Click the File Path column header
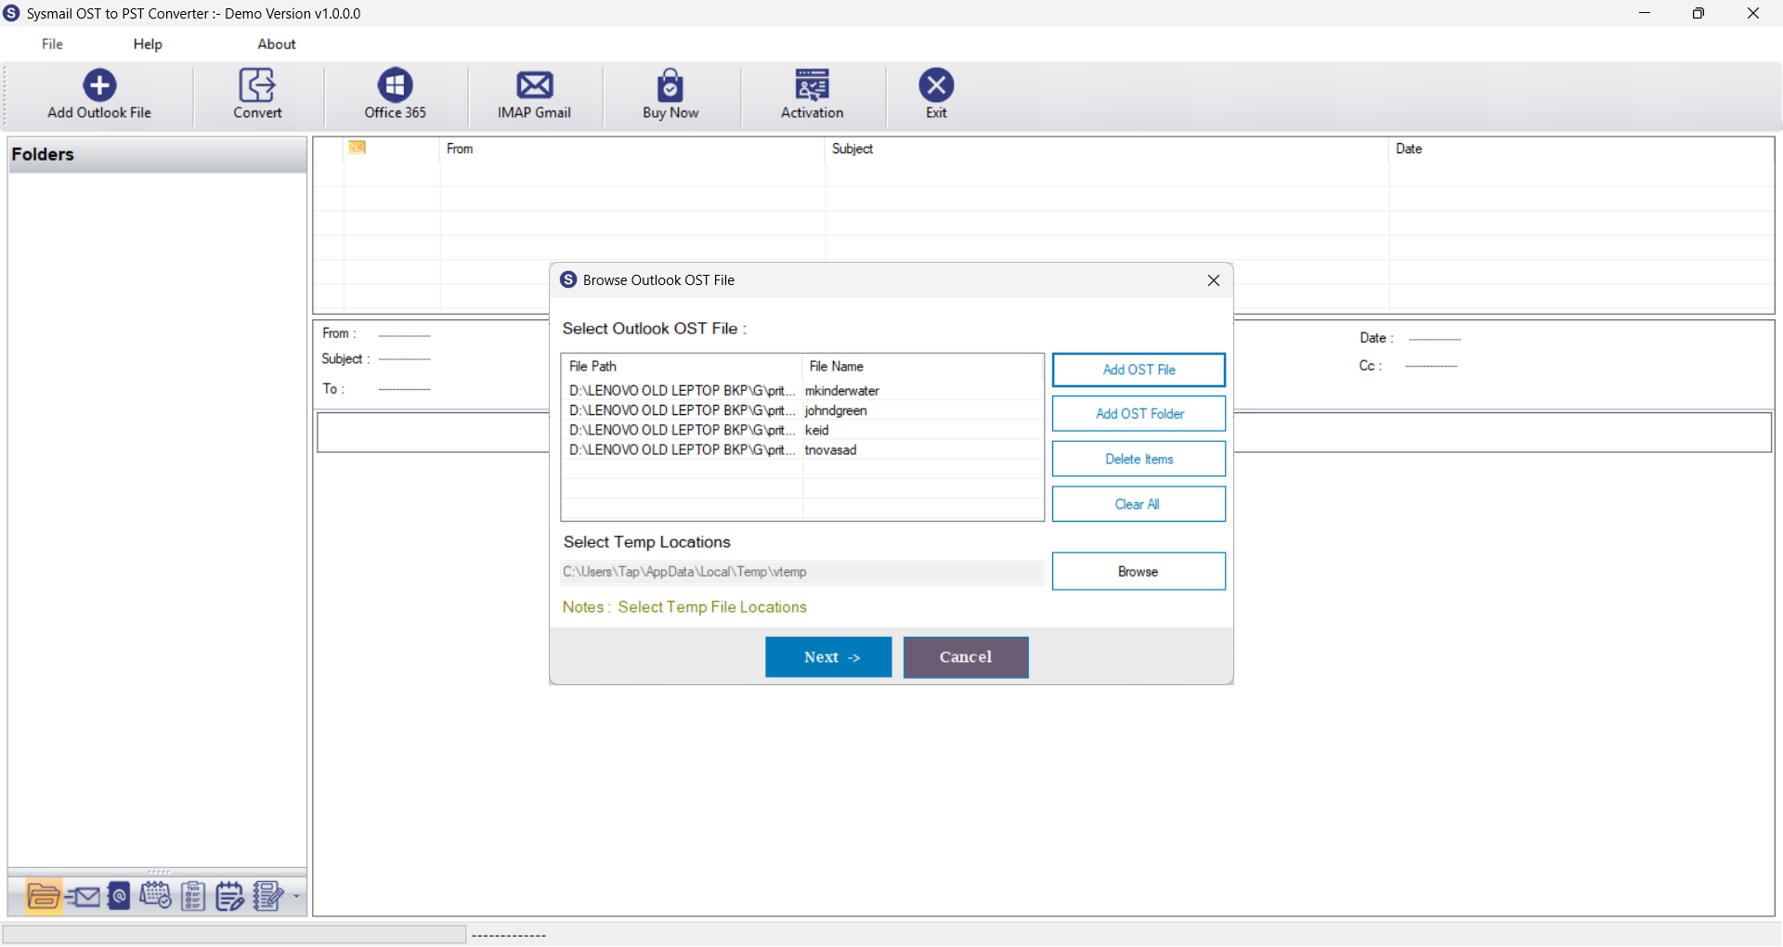This screenshot has width=1783, height=947. click(683, 367)
